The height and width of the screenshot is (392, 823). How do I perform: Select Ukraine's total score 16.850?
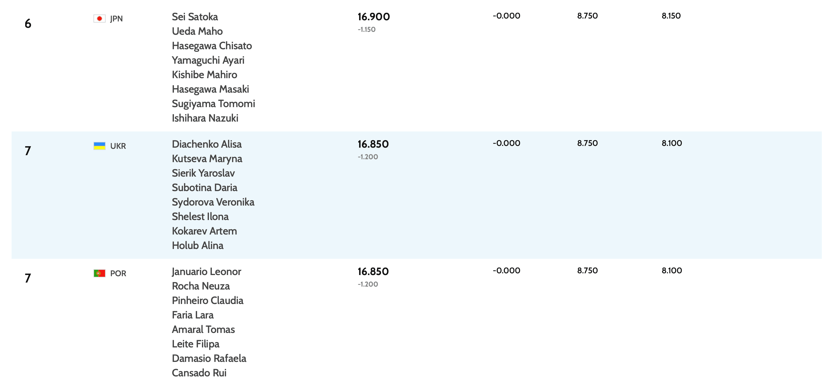373,144
